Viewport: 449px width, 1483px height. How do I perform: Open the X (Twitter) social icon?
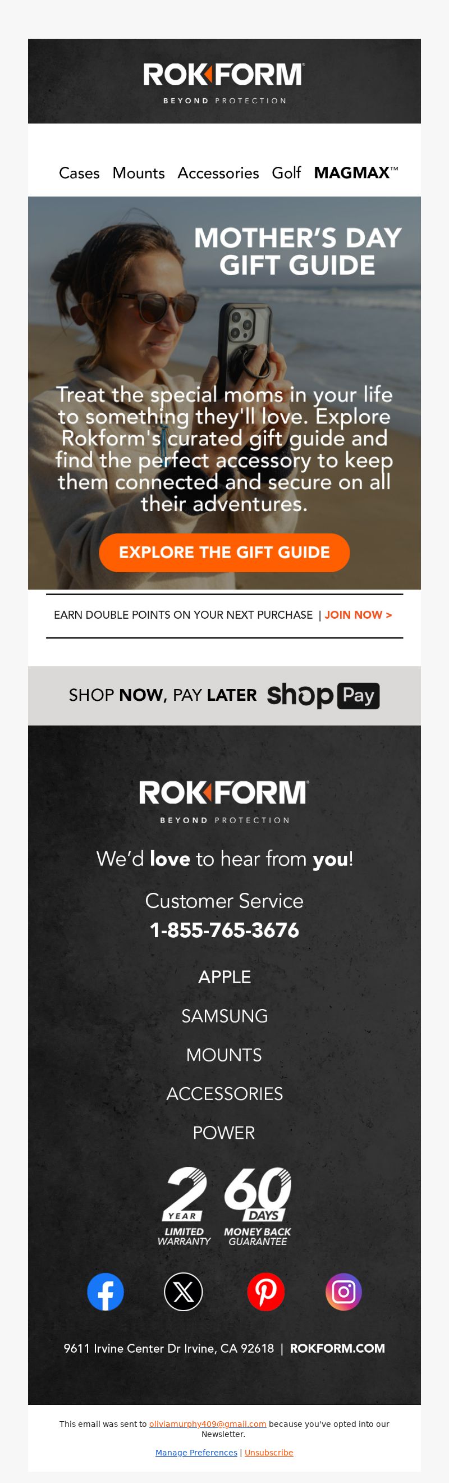(x=183, y=1292)
